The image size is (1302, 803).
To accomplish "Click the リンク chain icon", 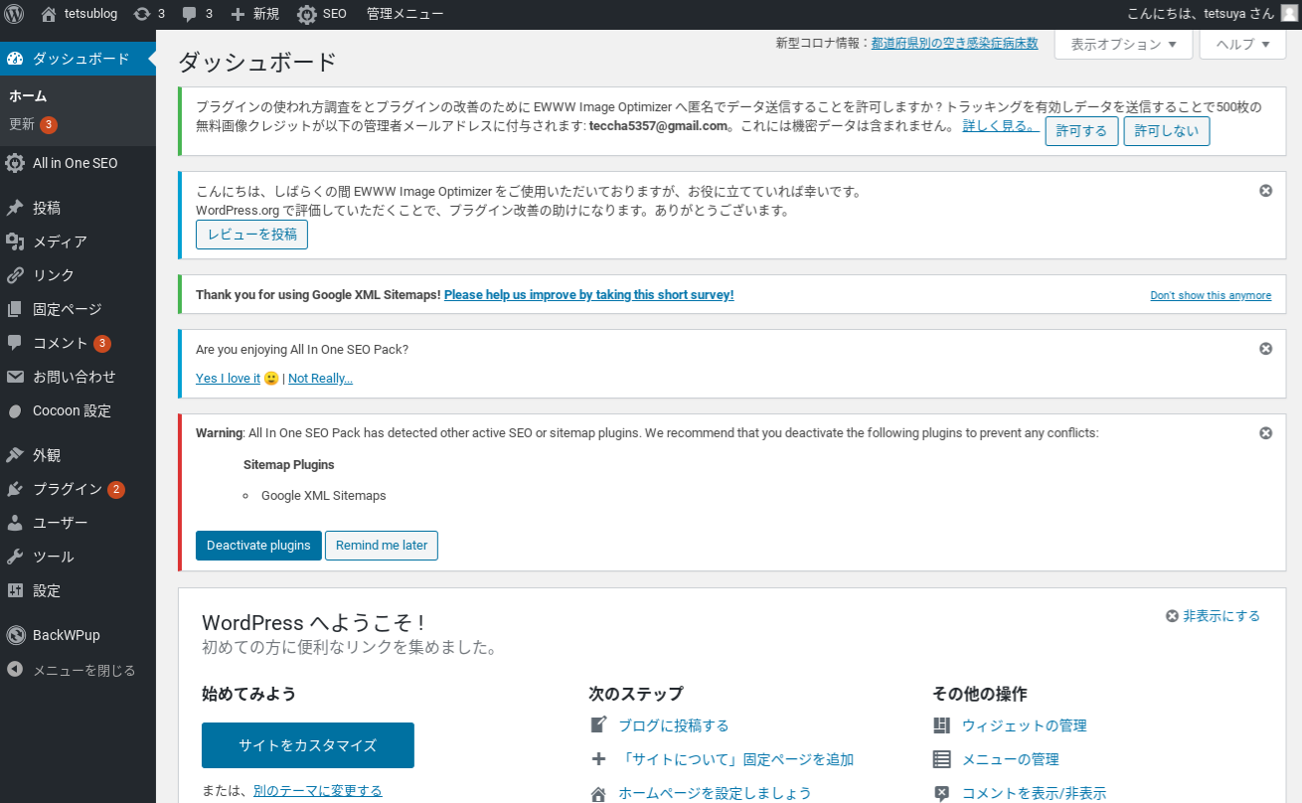I will click(x=15, y=275).
